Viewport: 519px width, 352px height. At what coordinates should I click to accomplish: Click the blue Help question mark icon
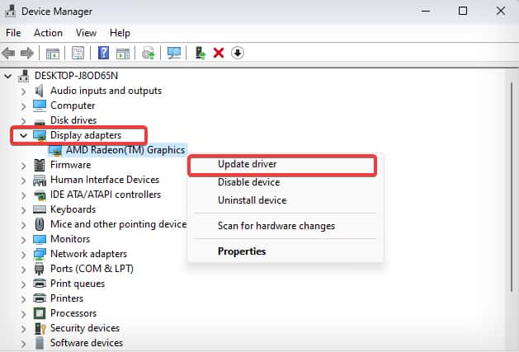tap(103, 53)
